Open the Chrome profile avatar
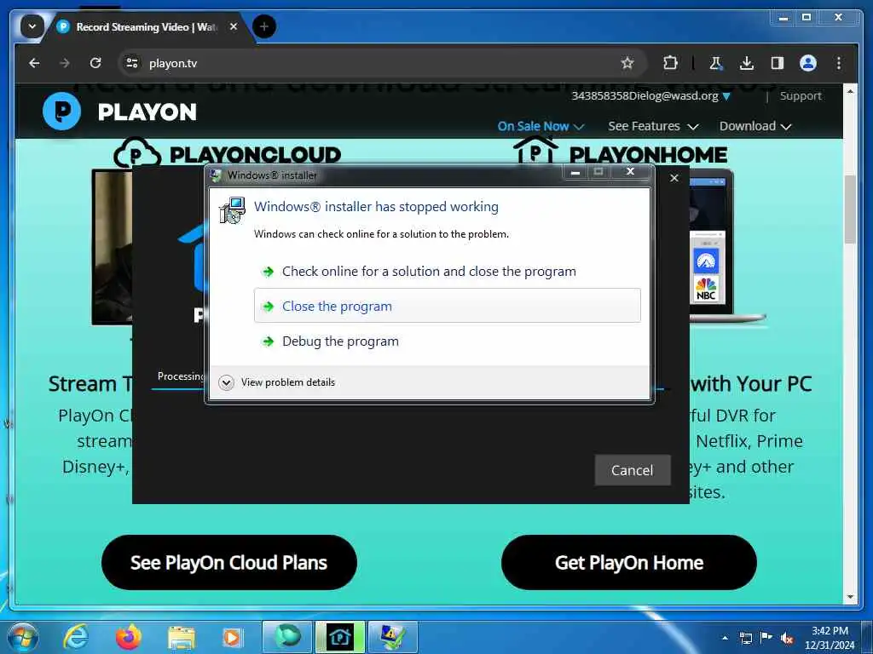 [x=808, y=63]
